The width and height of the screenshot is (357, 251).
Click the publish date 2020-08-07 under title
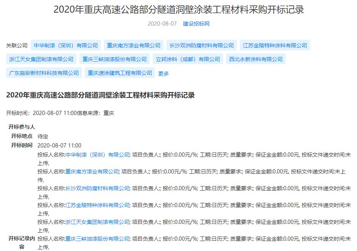(x=162, y=24)
